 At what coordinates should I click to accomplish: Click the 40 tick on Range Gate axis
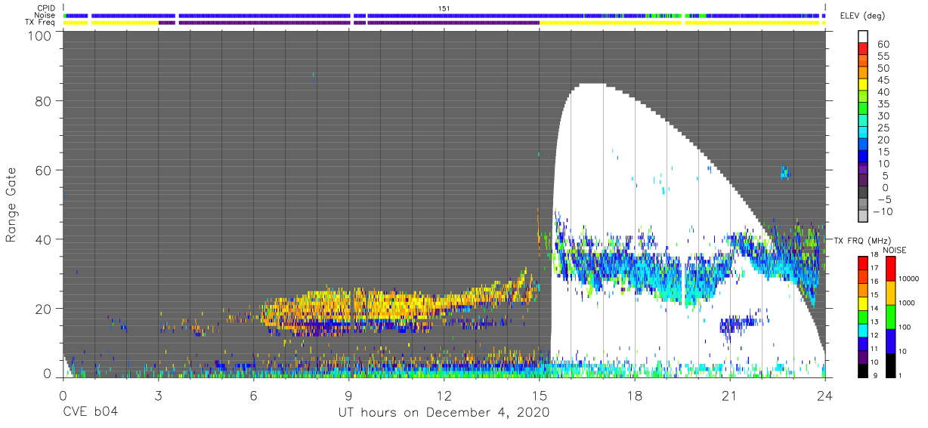pyautogui.click(x=45, y=239)
